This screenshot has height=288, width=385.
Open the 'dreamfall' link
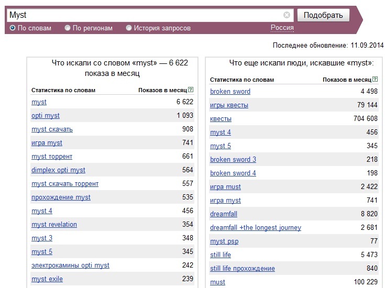(224, 214)
